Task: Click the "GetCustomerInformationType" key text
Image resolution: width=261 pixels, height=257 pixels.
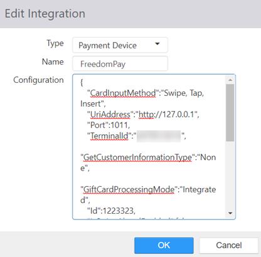Action: tap(137, 157)
